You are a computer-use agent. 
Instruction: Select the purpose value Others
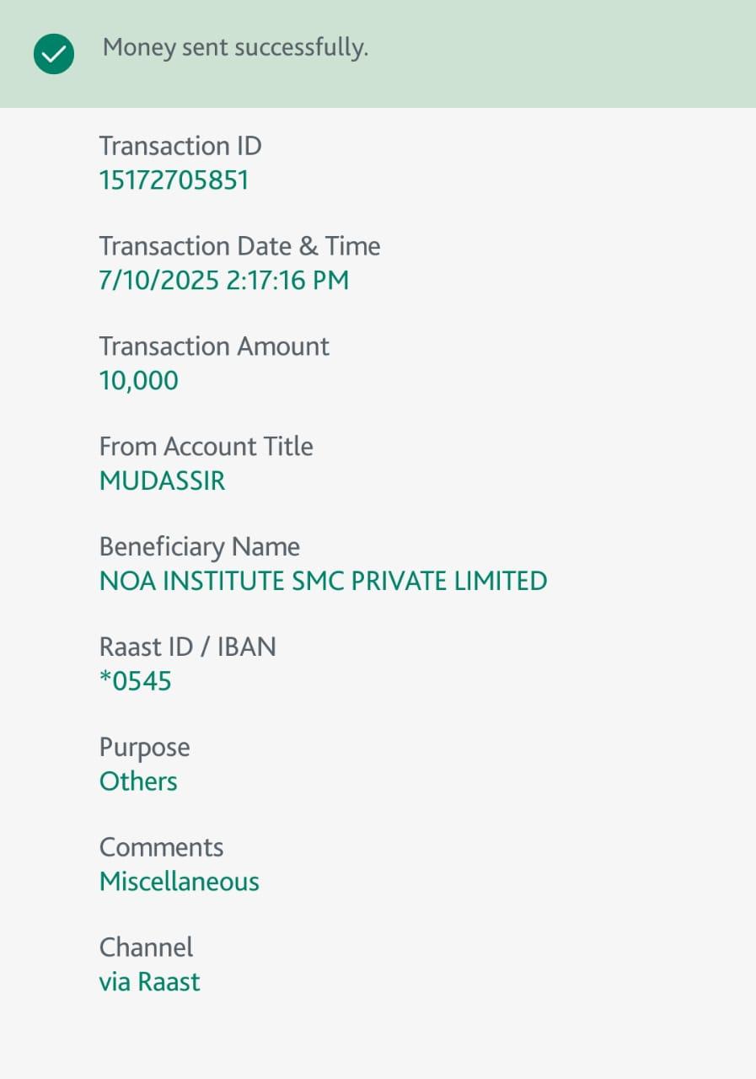point(138,781)
